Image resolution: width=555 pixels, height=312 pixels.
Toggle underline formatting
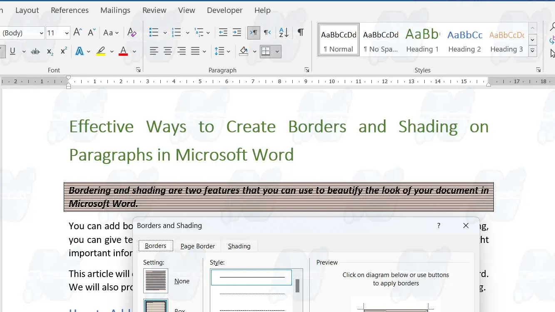(12, 52)
